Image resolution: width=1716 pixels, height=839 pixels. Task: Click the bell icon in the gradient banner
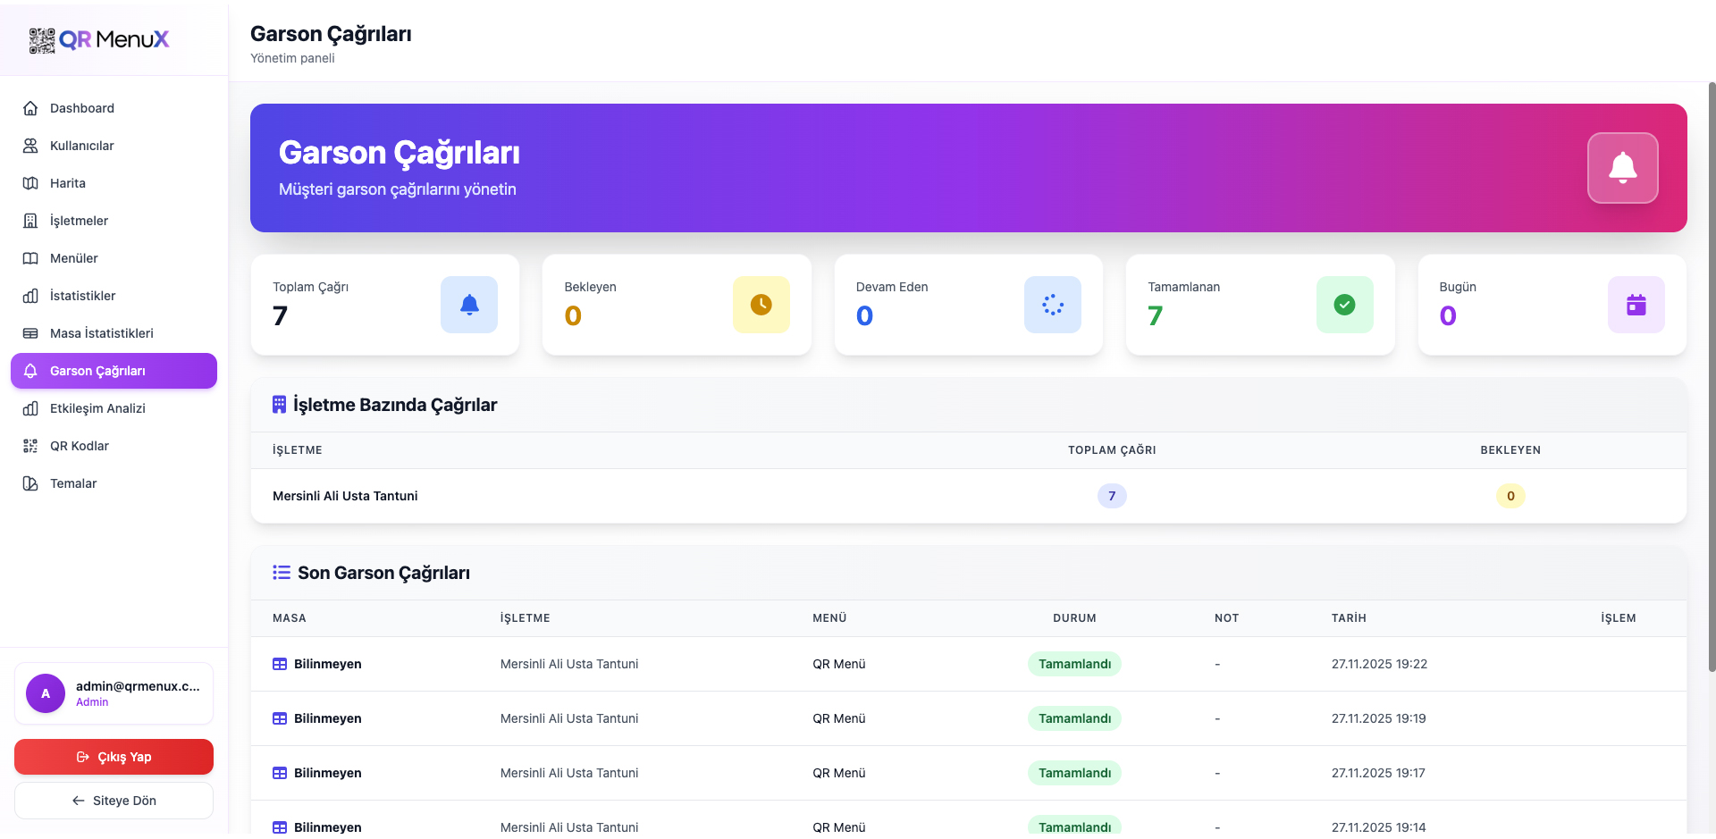tap(1622, 168)
